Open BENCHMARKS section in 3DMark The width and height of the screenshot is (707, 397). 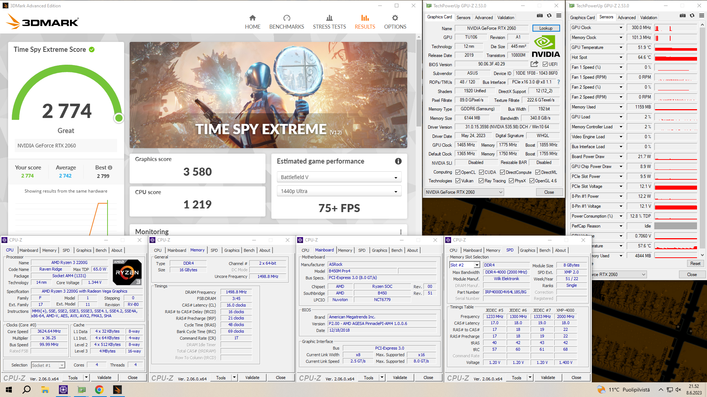tap(286, 22)
